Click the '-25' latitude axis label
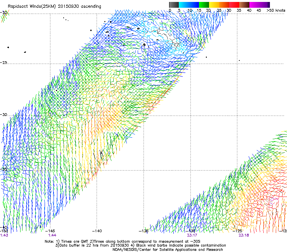287x252 pixels. [x=3, y=62]
